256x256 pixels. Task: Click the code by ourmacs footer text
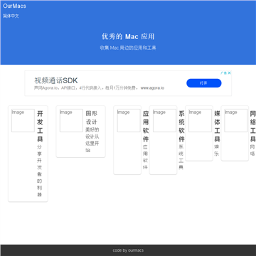click(x=128, y=250)
